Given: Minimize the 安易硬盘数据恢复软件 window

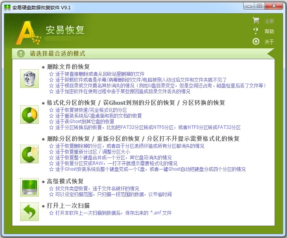Looking at the screenshot, I should (249, 6).
